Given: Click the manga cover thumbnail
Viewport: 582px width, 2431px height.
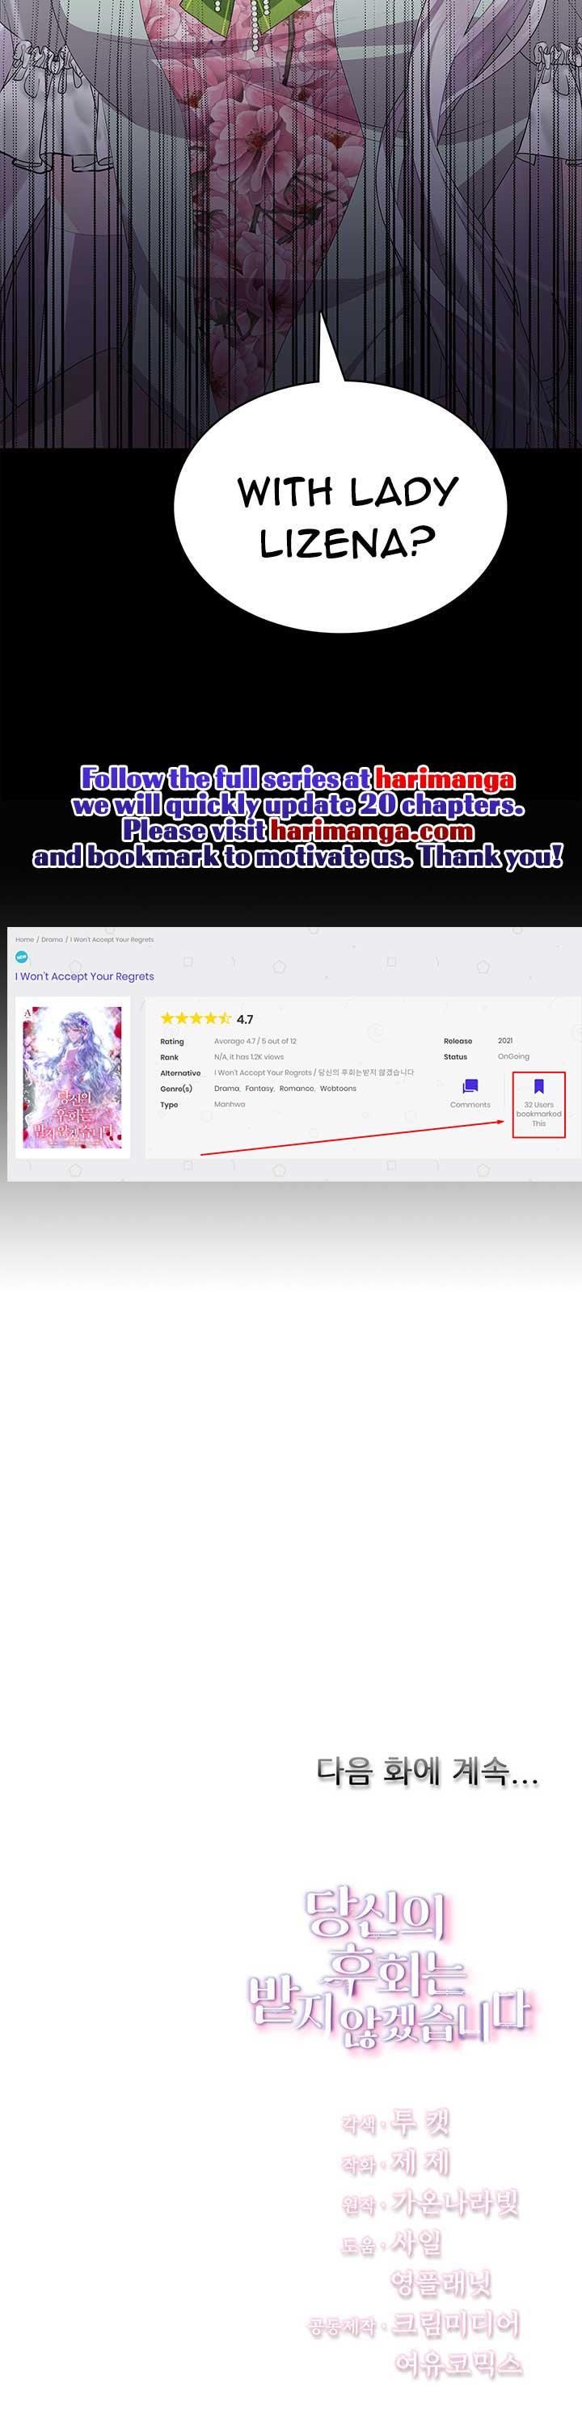Looking at the screenshot, I should coord(73,1079).
